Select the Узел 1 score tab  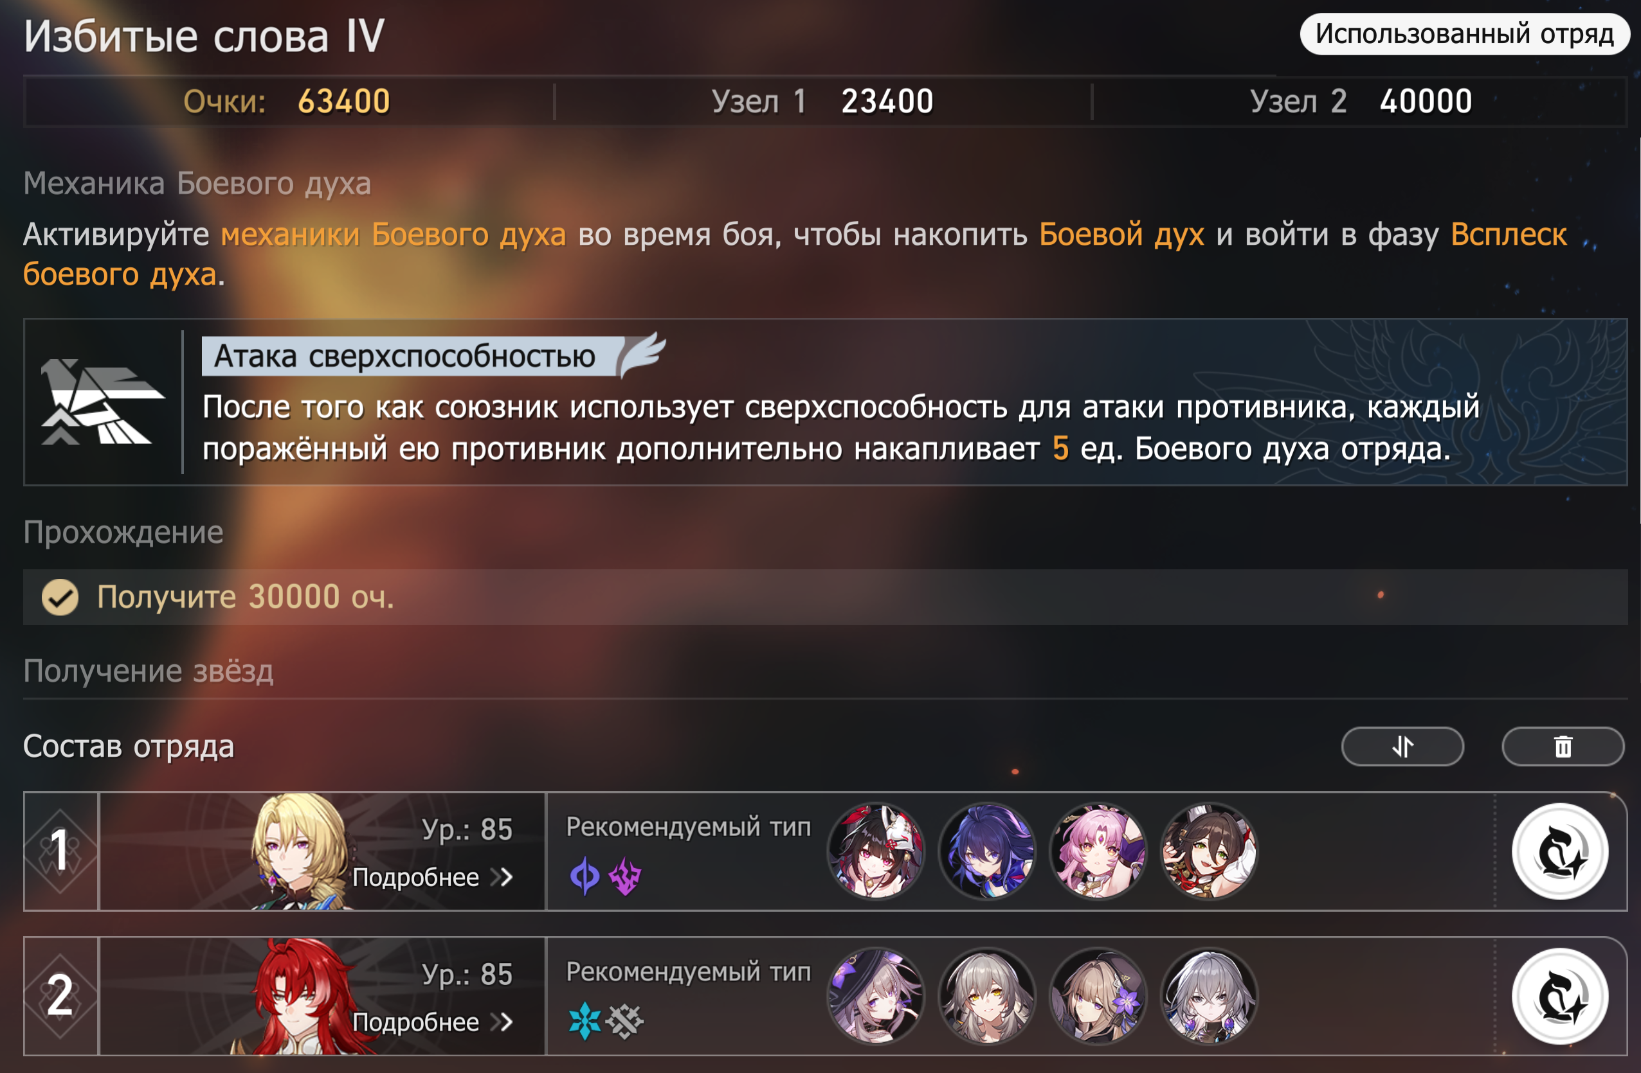pos(822,102)
